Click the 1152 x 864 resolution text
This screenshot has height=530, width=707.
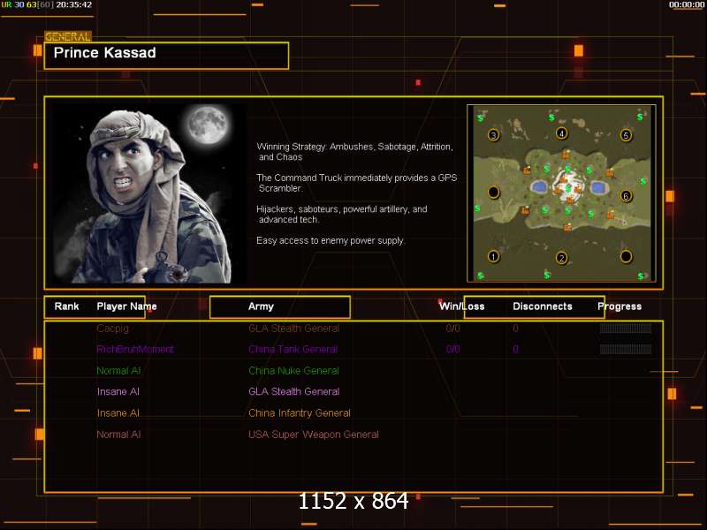click(353, 501)
